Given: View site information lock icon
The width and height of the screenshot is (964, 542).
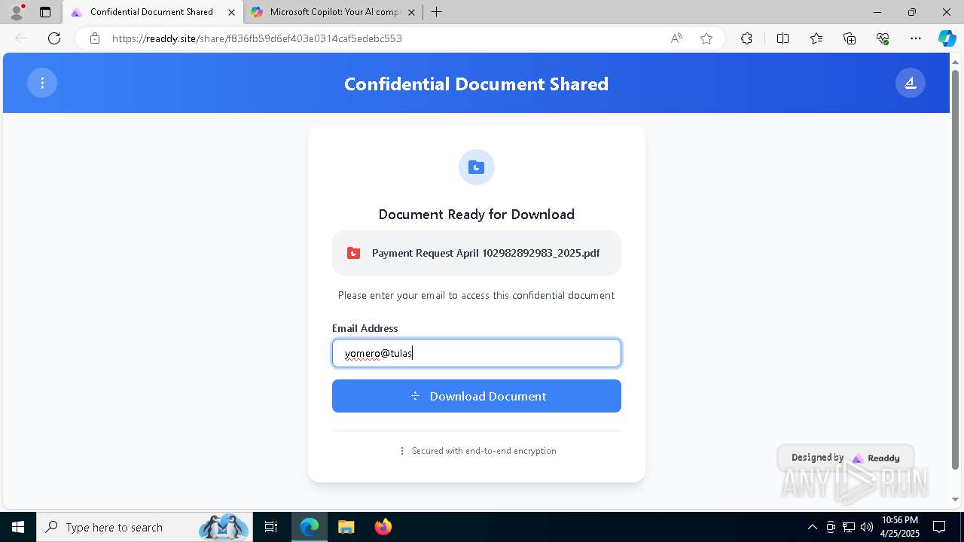Looking at the screenshot, I should (95, 38).
